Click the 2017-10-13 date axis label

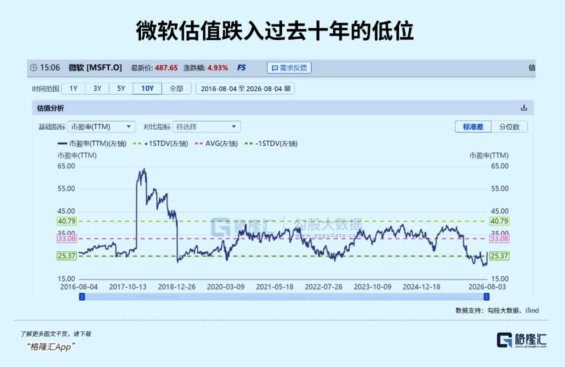[128, 287]
